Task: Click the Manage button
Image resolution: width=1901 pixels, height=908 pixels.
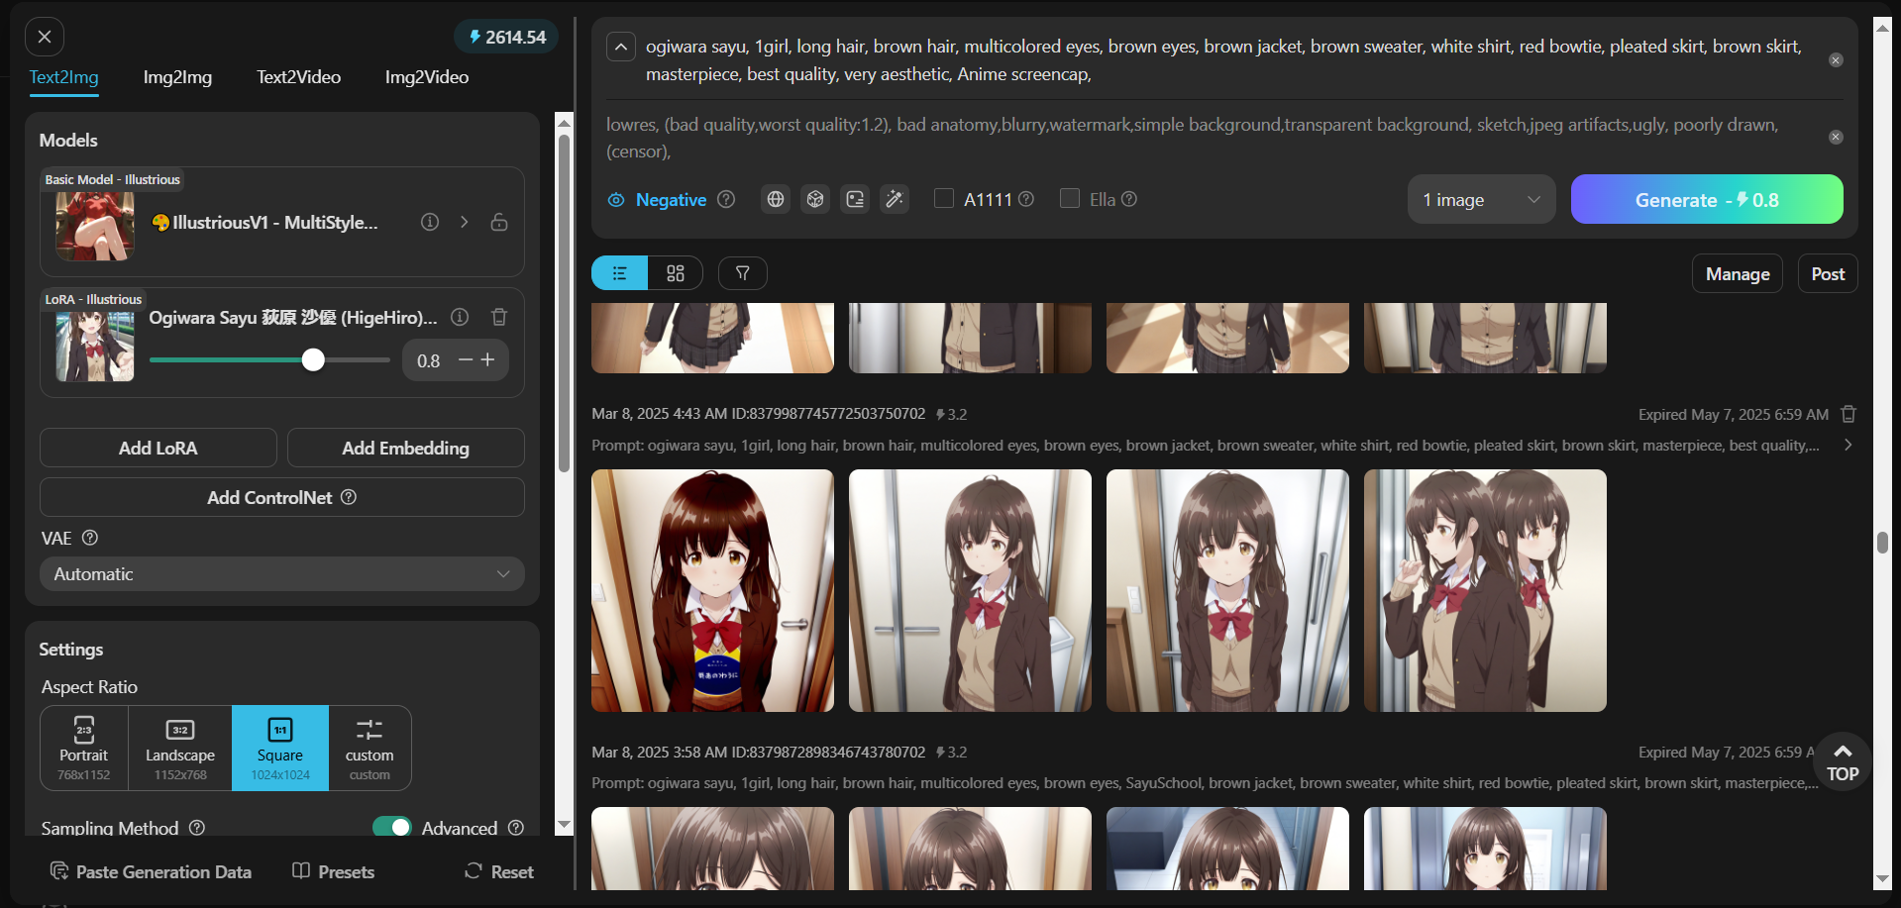Action: coord(1738,274)
